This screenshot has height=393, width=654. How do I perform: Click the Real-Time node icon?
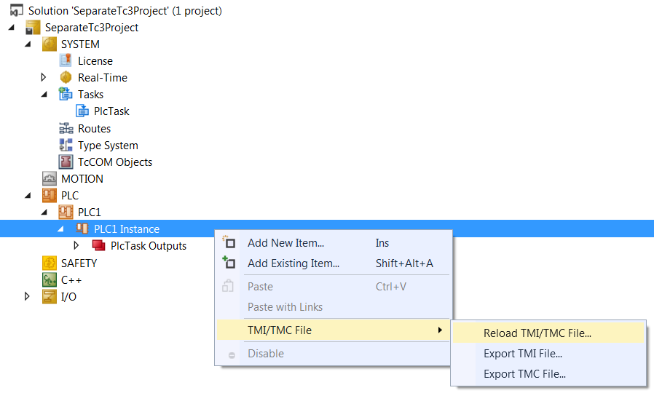pyautogui.click(x=66, y=78)
